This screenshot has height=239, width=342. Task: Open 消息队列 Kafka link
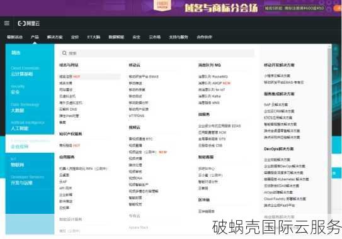(x=209, y=96)
